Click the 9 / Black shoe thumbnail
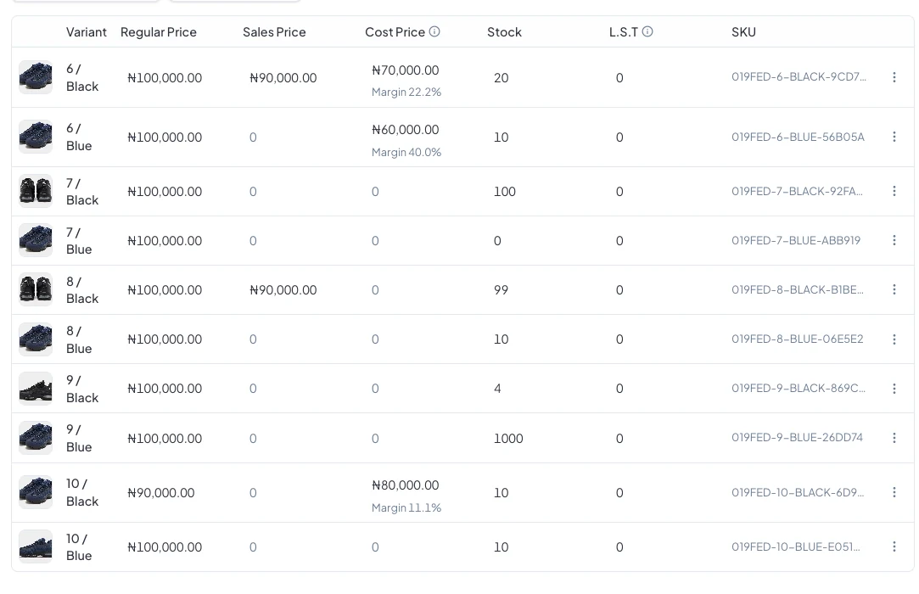This screenshot has height=594, width=919. tap(36, 389)
